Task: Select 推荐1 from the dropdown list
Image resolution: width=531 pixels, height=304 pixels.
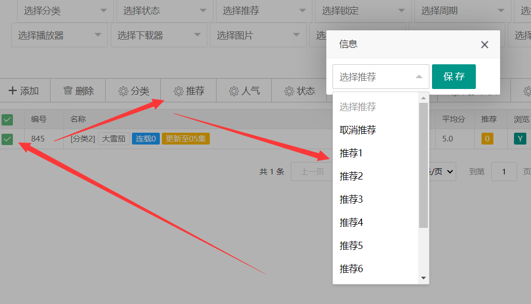Action: pos(375,153)
